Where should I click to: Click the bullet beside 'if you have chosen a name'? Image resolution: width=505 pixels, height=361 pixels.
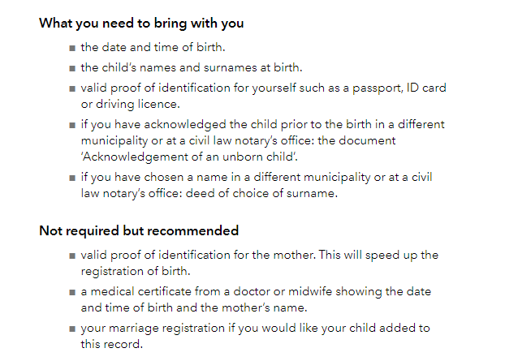point(72,178)
